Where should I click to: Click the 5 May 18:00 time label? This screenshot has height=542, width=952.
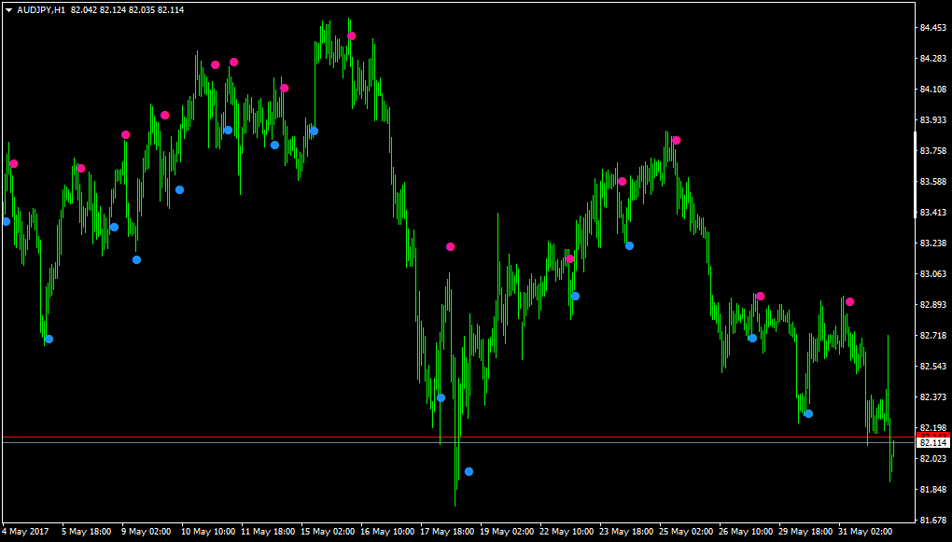(x=87, y=531)
